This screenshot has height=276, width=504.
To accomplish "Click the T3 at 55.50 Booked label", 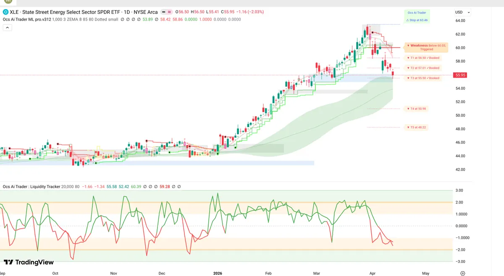I will 423,78.
